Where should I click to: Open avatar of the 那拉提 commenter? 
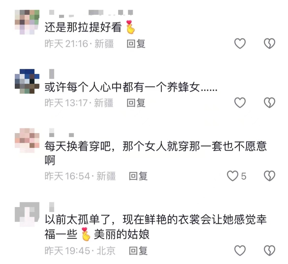(27, 22)
